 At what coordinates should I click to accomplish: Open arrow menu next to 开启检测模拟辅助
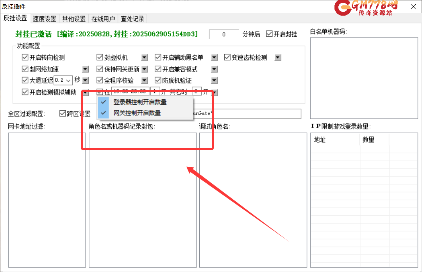coord(86,93)
